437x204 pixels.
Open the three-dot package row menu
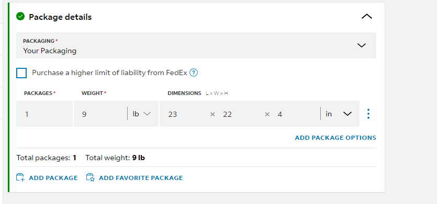368,114
